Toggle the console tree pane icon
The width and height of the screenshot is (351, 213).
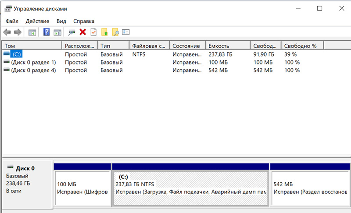coord(32,32)
